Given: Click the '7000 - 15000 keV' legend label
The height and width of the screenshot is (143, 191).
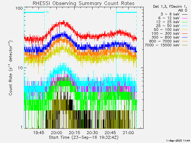Looking at the screenshot, I should click(162, 45).
